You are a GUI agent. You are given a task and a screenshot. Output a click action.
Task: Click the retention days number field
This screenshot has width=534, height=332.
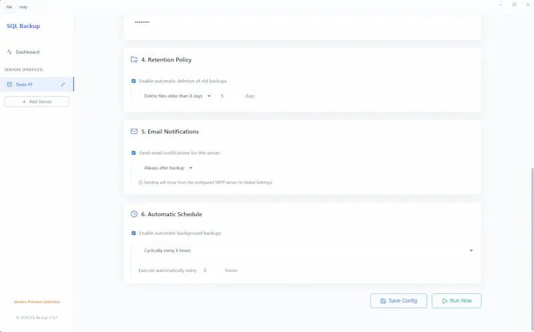(x=229, y=96)
